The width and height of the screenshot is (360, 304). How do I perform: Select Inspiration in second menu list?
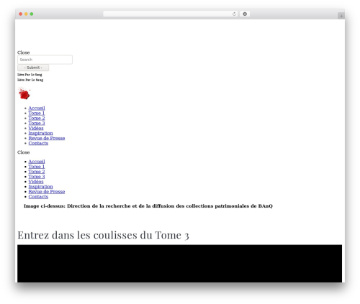40,187
